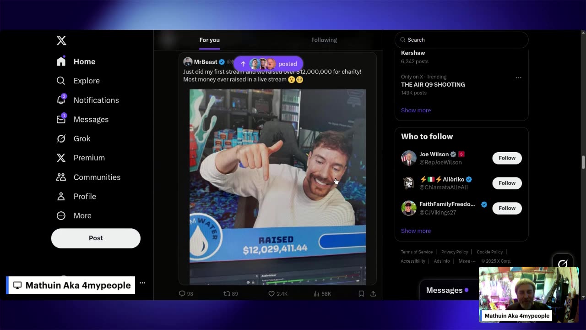586x330 pixels.
Task: Open Cookie Policy link
Action: pos(489,252)
